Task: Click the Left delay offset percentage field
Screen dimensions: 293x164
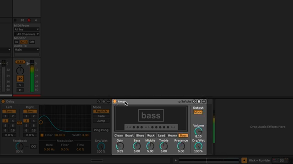Action: coord(9,135)
